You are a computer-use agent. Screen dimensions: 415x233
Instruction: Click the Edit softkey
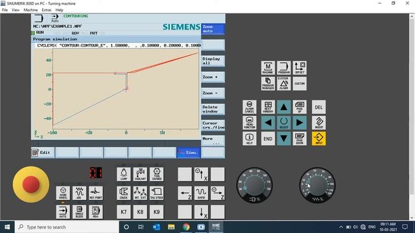click(x=43, y=153)
